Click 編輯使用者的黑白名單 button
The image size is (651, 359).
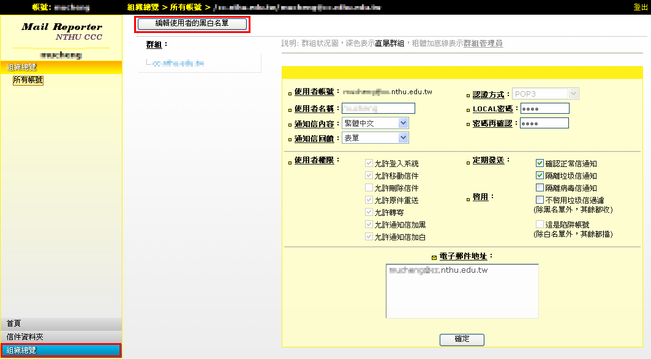[192, 24]
